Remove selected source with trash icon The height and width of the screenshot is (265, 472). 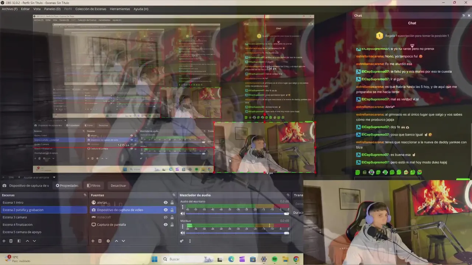100,241
